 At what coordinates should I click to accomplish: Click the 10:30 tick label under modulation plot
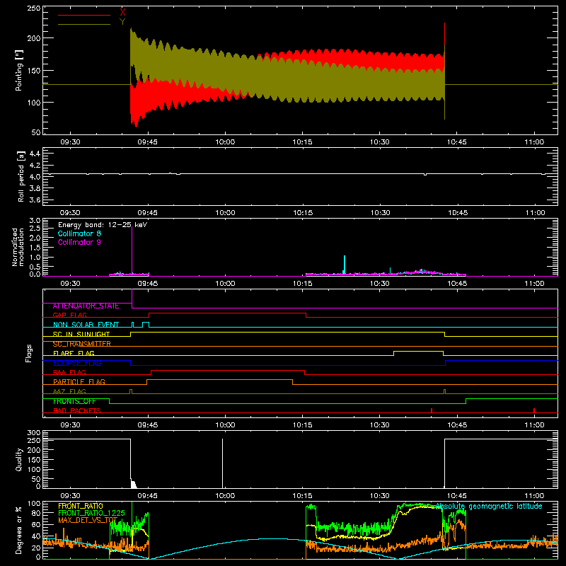tap(380, 284)
